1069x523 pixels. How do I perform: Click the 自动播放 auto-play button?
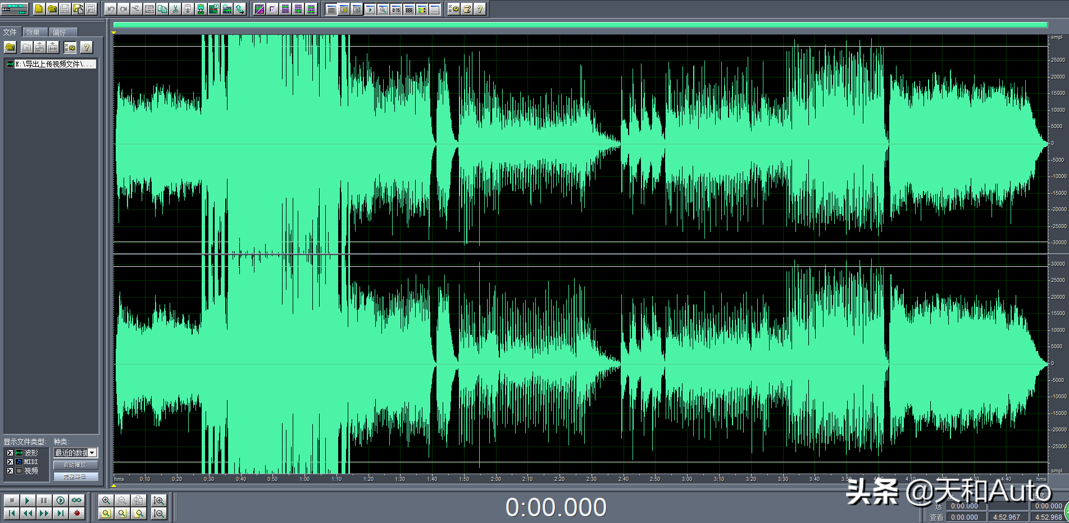[x=75, y=465]
